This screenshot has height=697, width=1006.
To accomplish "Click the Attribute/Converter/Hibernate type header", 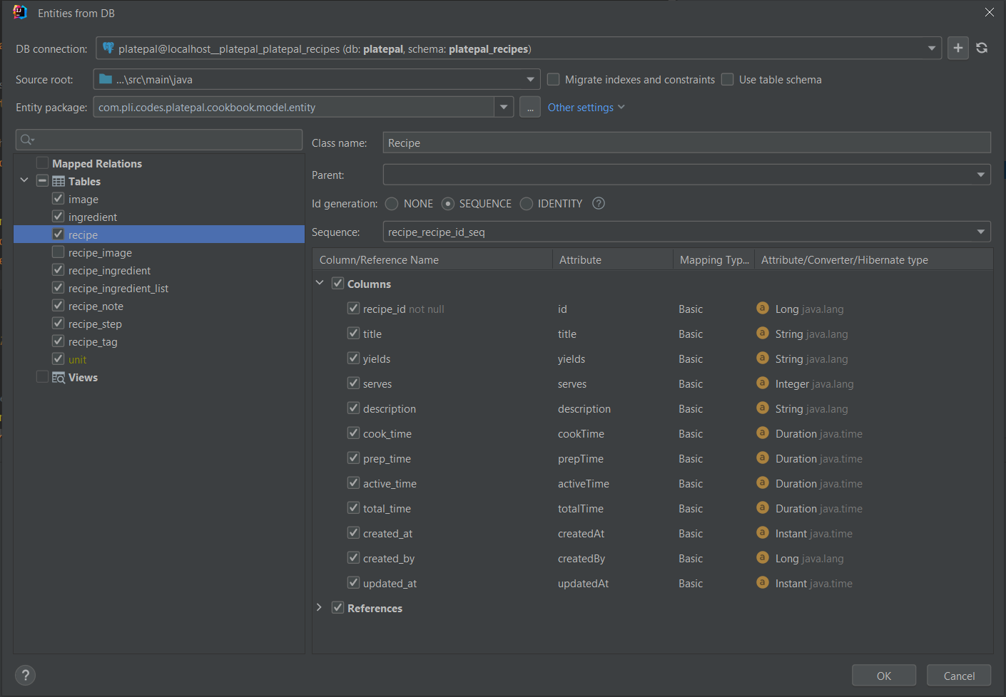I will 874,259.
